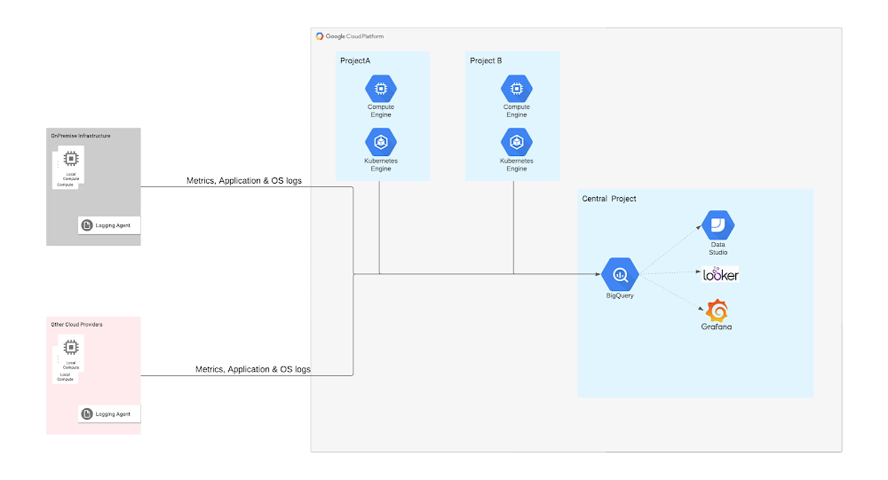
Task: Select the Grafana icon
Action: pos(718,311)
